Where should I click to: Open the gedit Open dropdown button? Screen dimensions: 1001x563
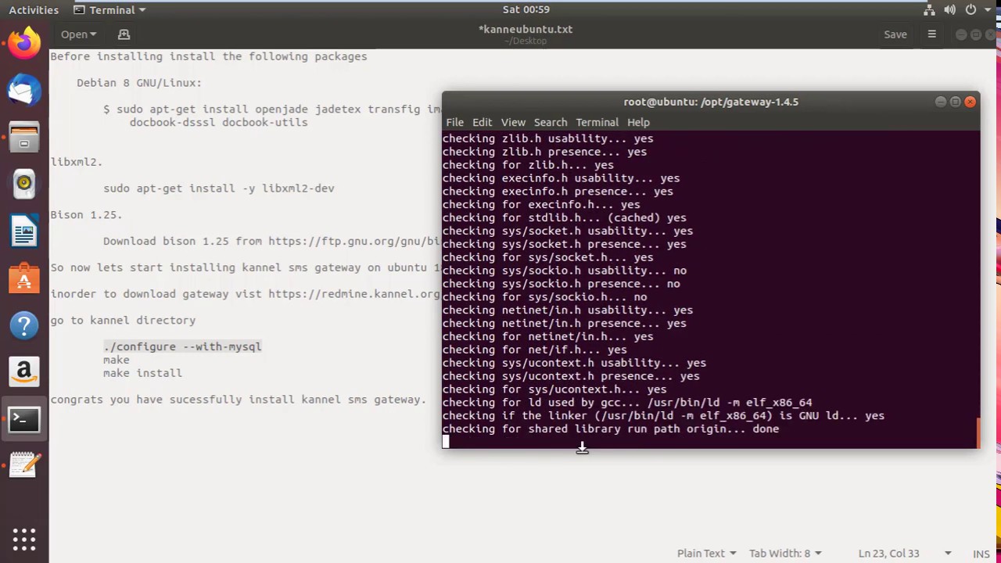(78, 34)
